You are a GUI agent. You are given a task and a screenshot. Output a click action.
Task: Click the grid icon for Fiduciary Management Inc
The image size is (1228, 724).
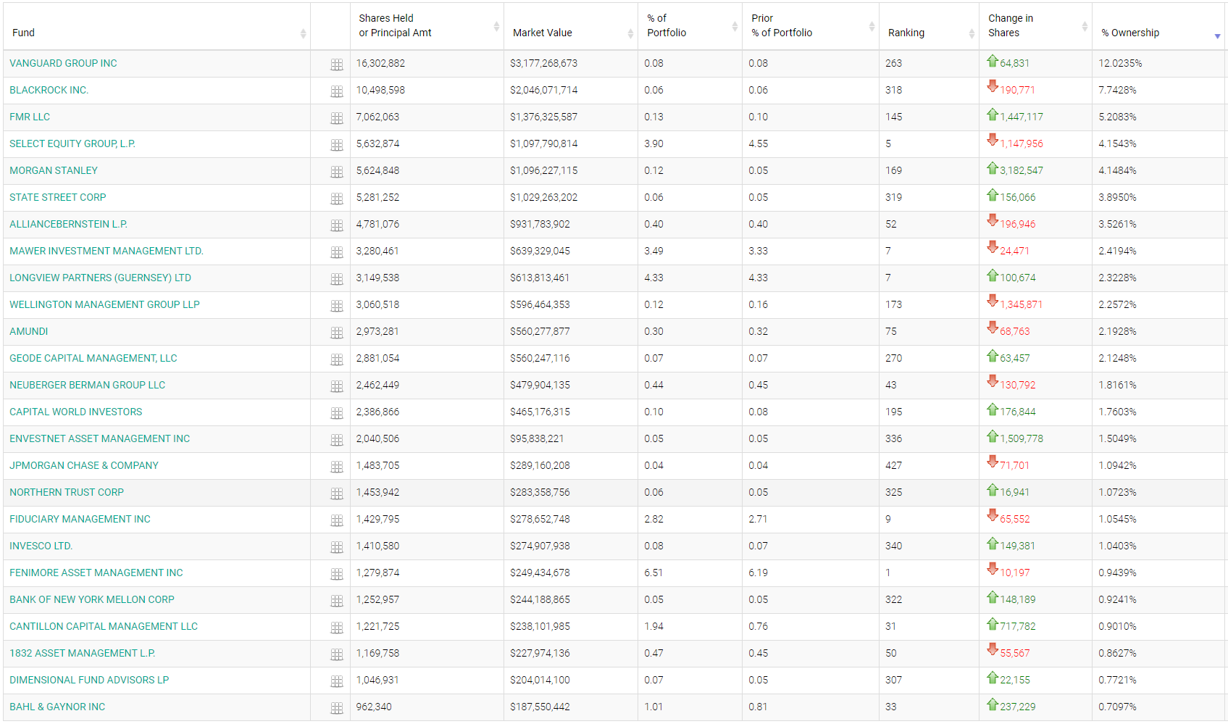pyautogui.click(x=337, y=520)
